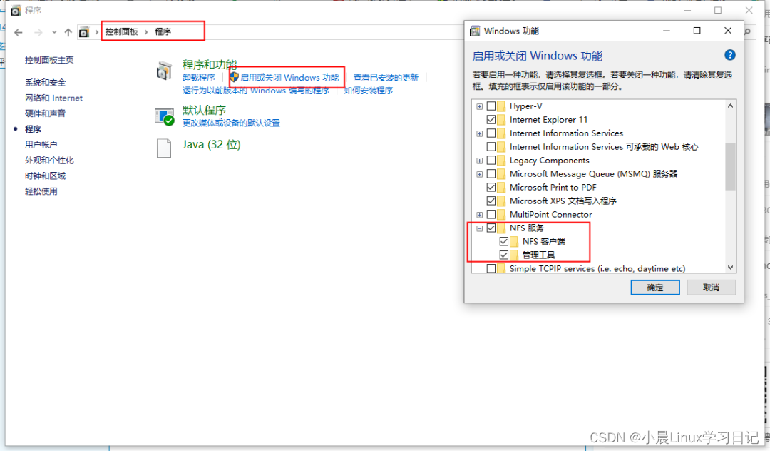Toggle the Hyper-V checkbox
Screen dimensions: 770x451
(491, 106)
